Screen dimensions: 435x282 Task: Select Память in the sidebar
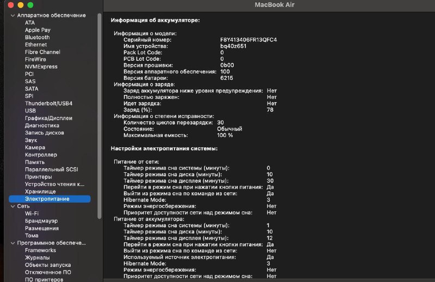point(35,162)
